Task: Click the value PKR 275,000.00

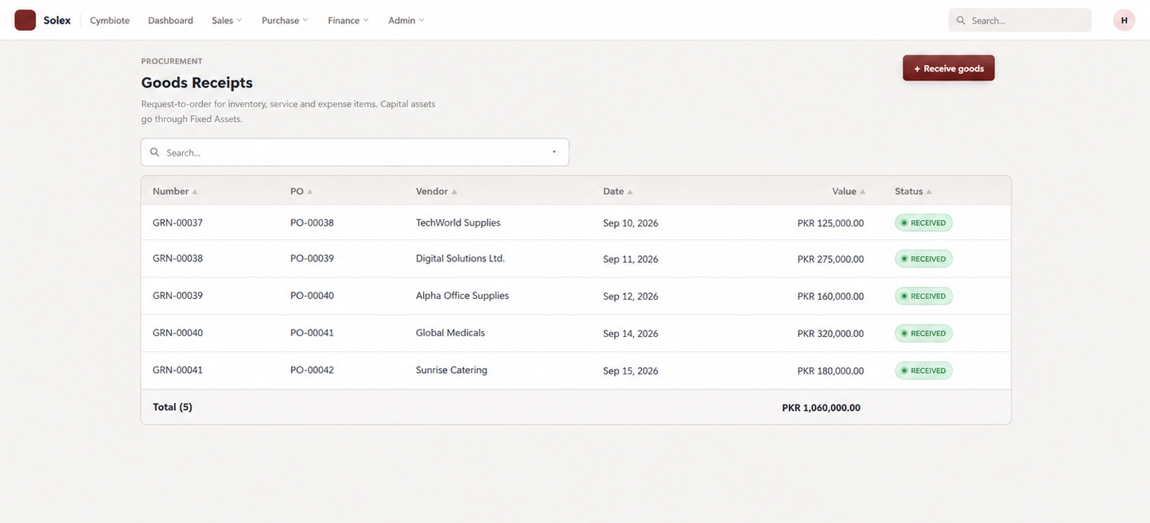Action: tap(830, 259)
